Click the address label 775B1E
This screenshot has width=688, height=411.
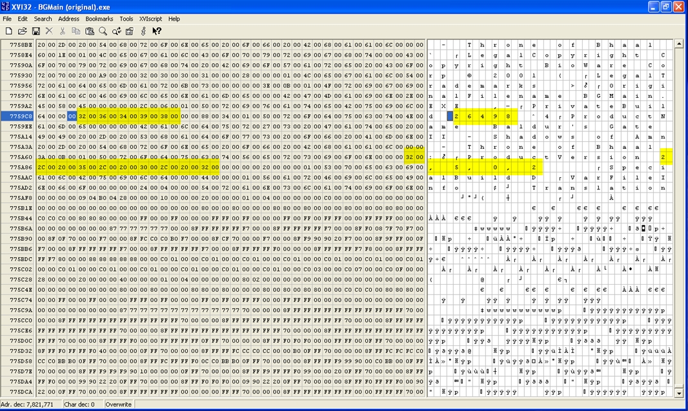pos(21,208)
